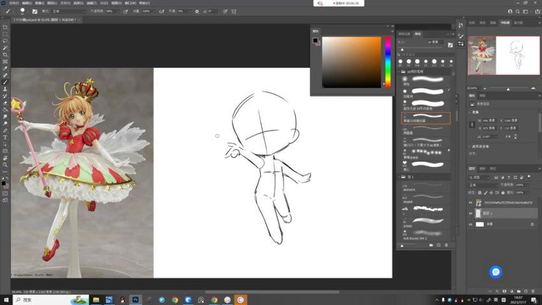Screen dimensions: 542x305
Task: Click the brush search field in Brushes panel
Action: click(x=425, y=55)
